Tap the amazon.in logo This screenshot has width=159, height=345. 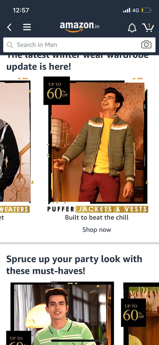tap(79, 27)
